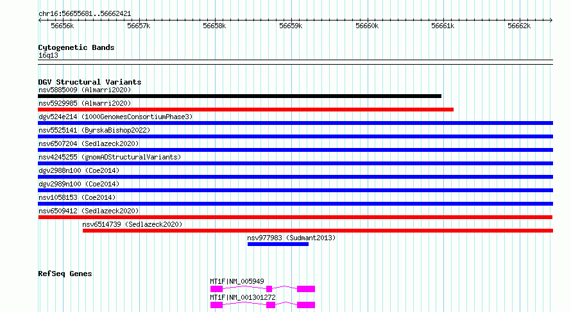Open dgv524e214 (1000GenomesConsortiumPhase3) label
Screen dimensions: 571x312
115,117
